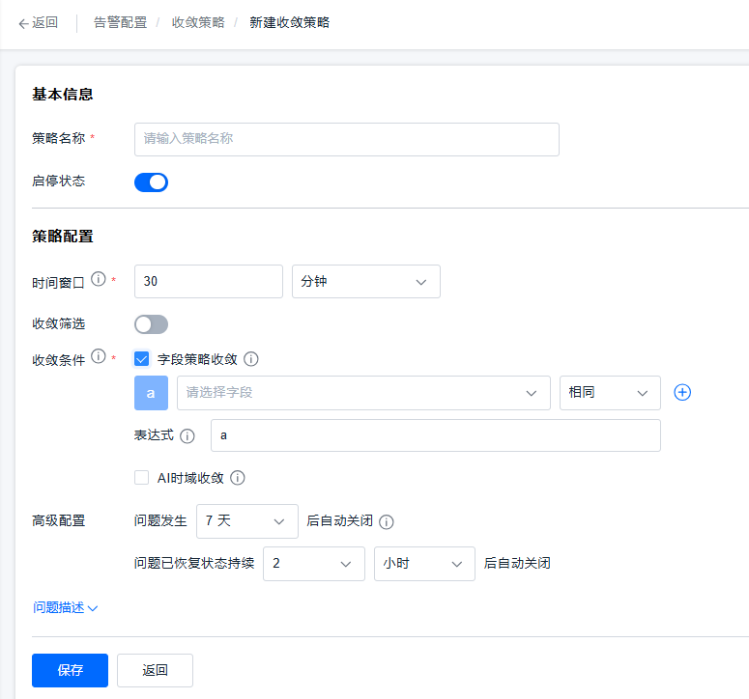Click the back arrow icon in header
Image resolution: width=749 pixels, height=699 pixels.
pyautogui.click(x=23, y=23)
